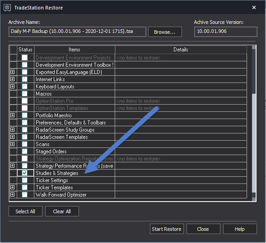Toggle the Walk-Forward Optimizer checkbox

24,195
